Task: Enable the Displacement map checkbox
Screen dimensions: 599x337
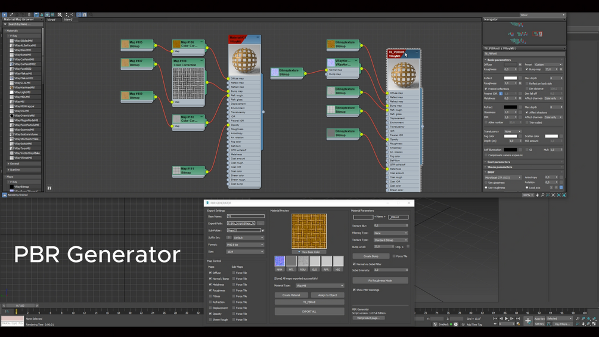Action: [x=210, y=308]
